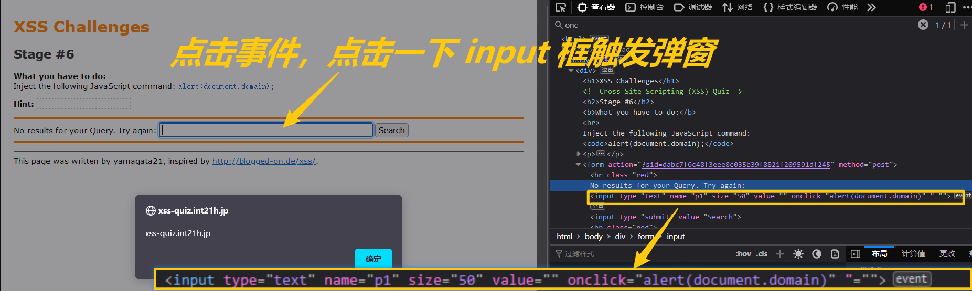Viewport: 972px width, 291px height.
Task: Toggle the :hov pseudo-class panel
Action: 743,254
